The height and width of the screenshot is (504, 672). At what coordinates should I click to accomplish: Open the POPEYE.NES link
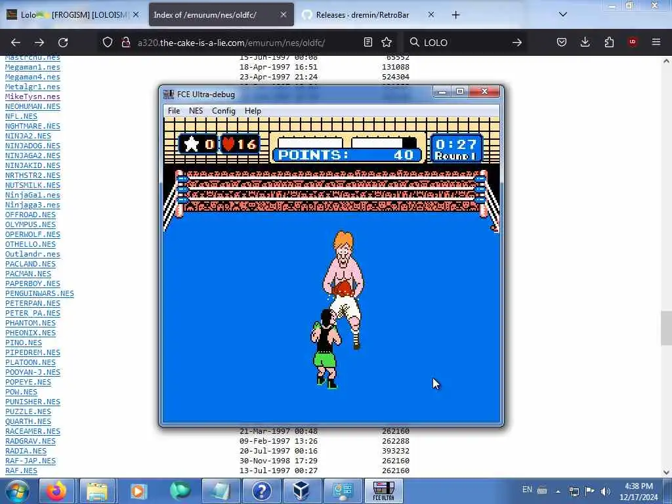28,383
